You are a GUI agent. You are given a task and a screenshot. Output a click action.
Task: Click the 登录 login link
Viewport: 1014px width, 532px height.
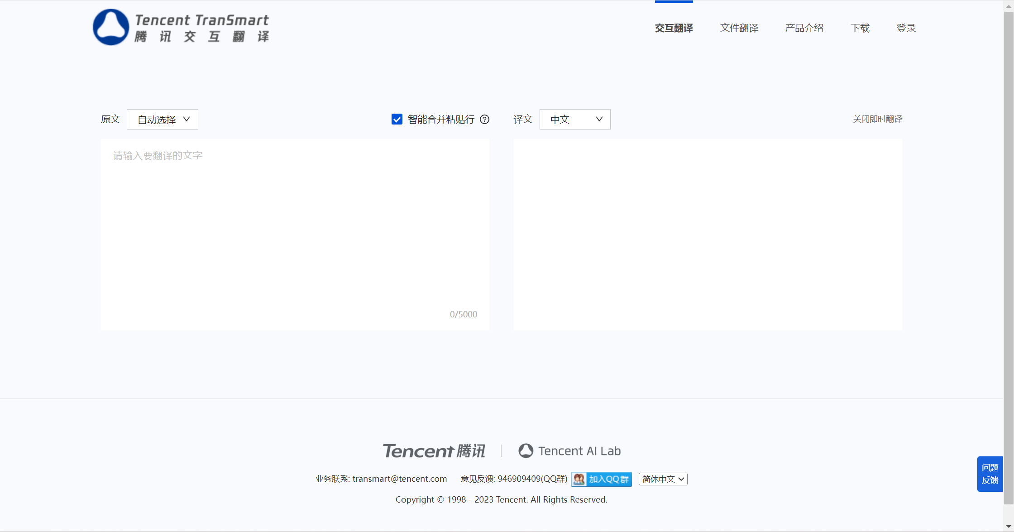point(906,28)
